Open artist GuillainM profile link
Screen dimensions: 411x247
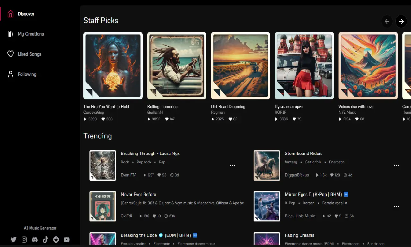(155, 112)
